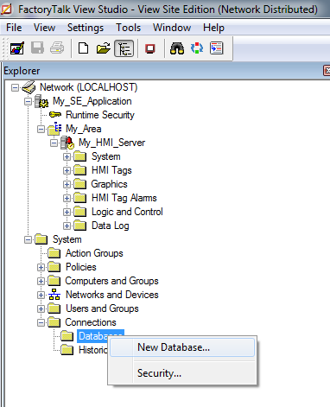Click the grayed Save toolbar icon
The image size is (330, 407).
point(37,48)
